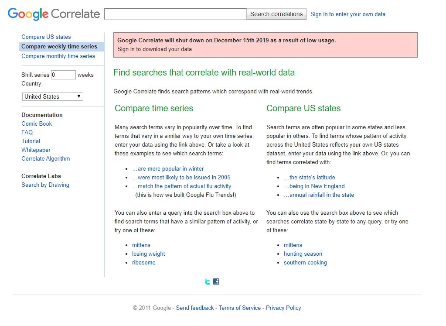Click the shutdown notice bold text

tap(226, 40)
